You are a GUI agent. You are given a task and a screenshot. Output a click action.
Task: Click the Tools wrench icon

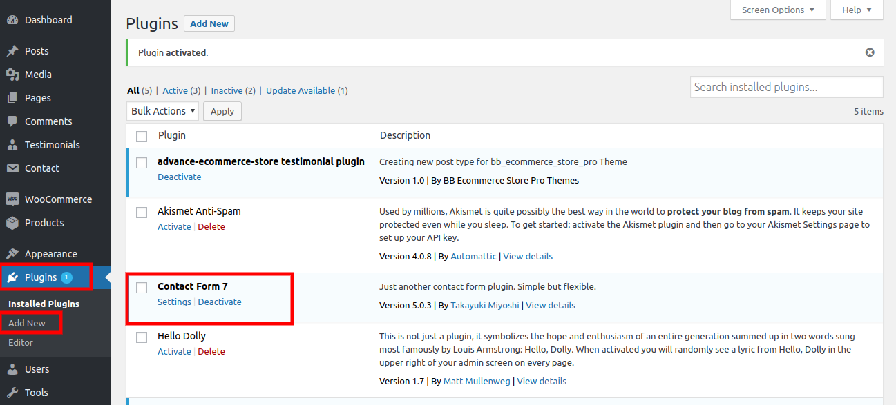12,393
